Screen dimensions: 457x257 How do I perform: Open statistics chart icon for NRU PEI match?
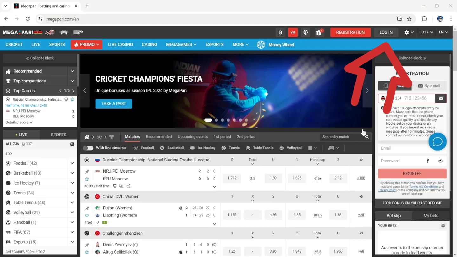[121, 186]
